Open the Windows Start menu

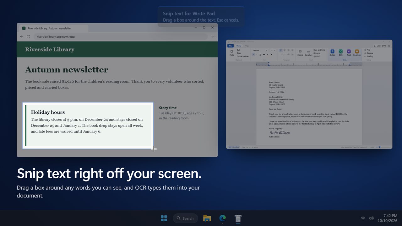164,218
